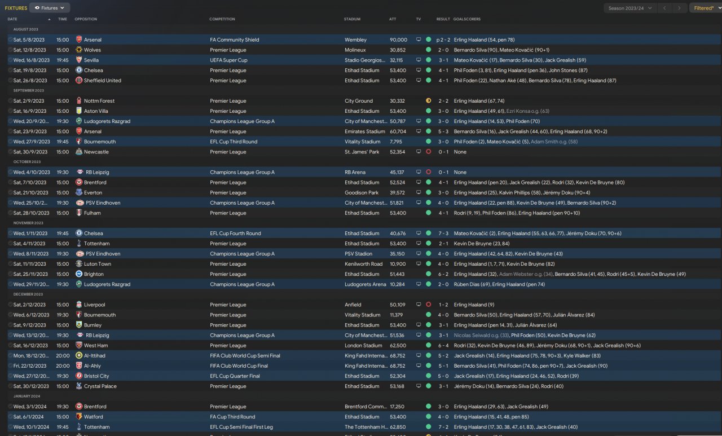Screen dimensions: 722x436
Task: Tick the check circle for Sat, 30/12/2023
Action: tap(10, 386)
